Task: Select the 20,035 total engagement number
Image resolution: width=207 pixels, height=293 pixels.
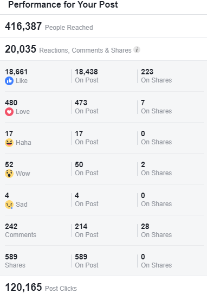Action: tap(21, 49)
